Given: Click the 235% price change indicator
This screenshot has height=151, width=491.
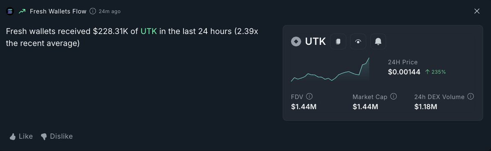Looking at the screenshot, I should coord(436,72).
